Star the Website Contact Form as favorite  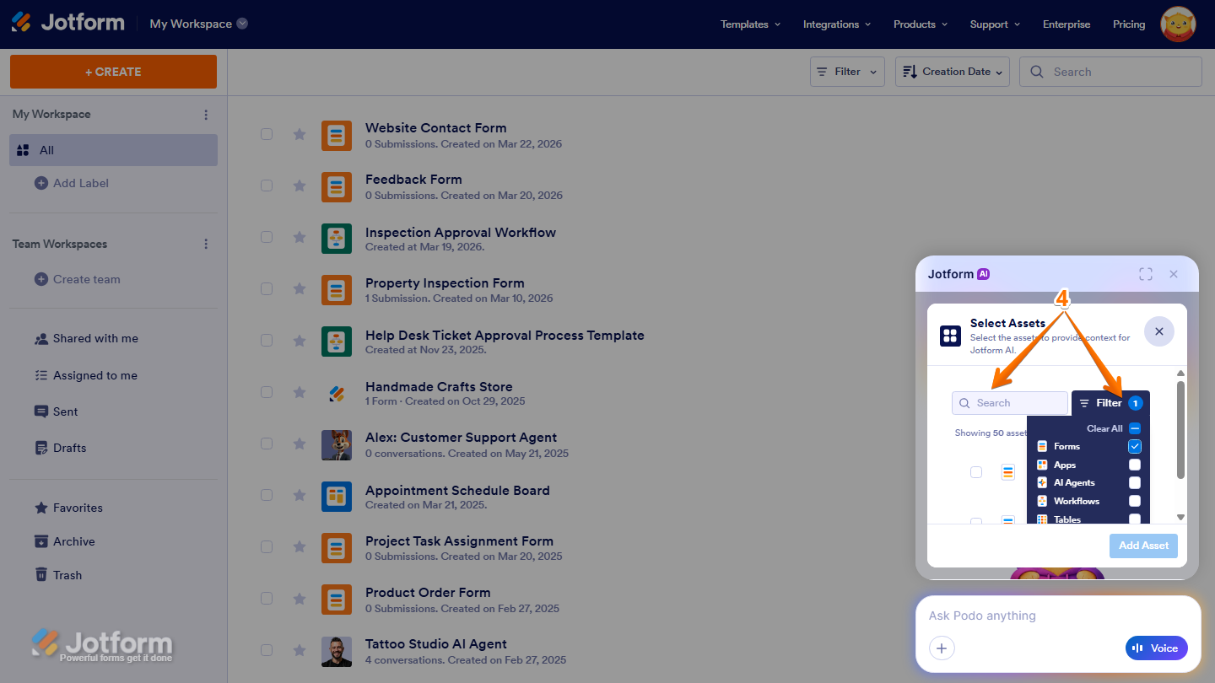[299, 134]
